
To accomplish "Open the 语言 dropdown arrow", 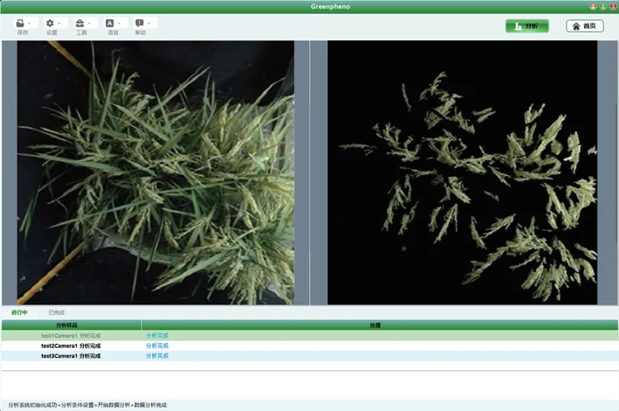I will click(119, 24).
